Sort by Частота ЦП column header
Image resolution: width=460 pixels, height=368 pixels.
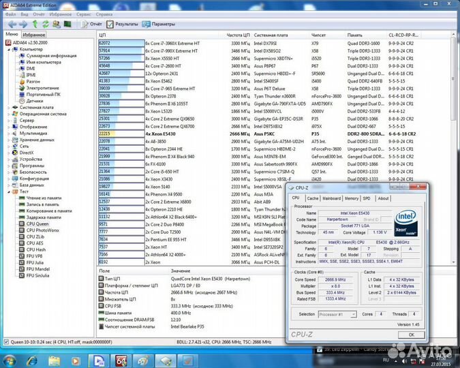(x=238, y=35)
